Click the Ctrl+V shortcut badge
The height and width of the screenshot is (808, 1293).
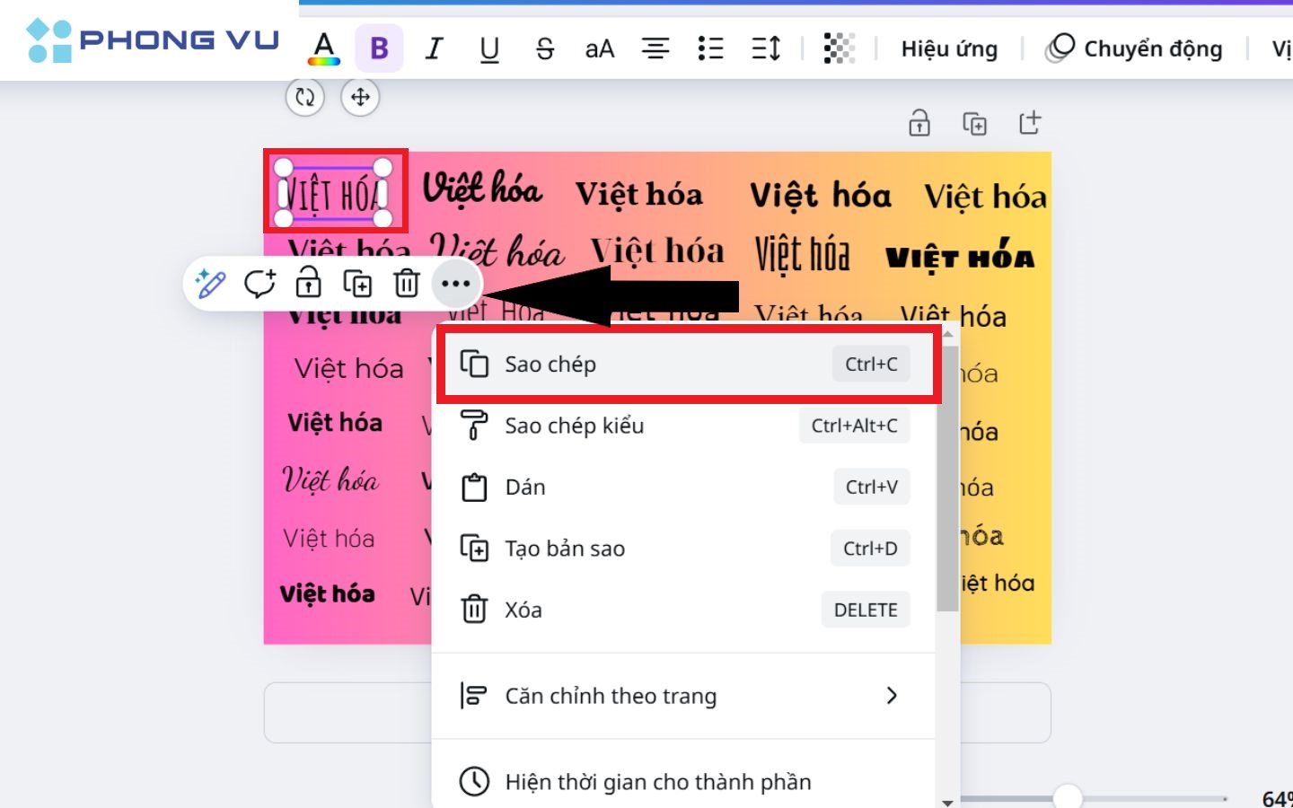point(871,487)
